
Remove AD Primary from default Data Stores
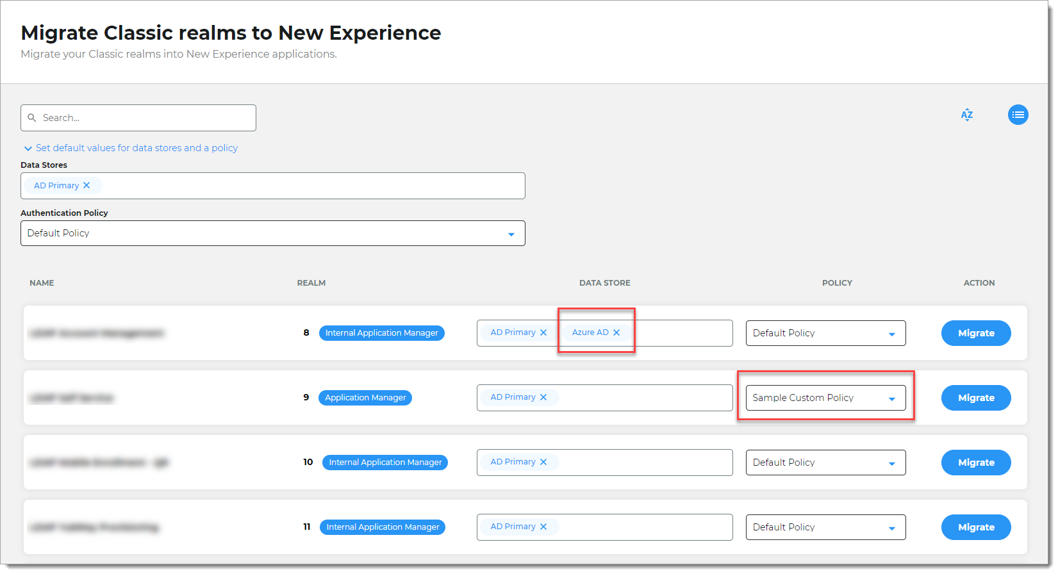click(x=87, y=186)
